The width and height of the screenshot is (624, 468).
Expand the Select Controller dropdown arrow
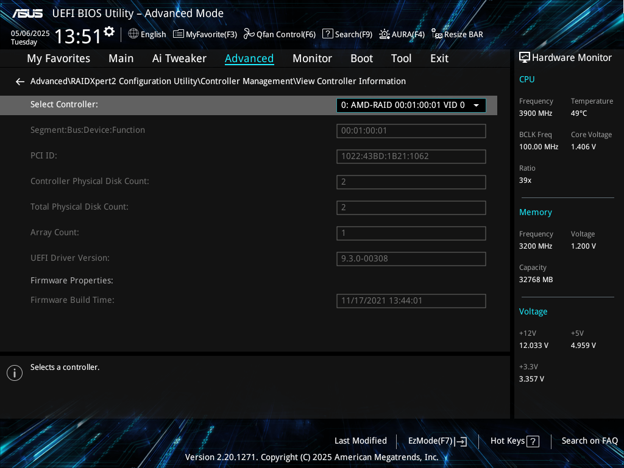(x=476, y=105)
